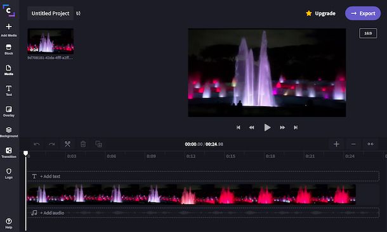This screenshot has width=387, height=232.
Task: Undo the last action
Action: 37,144
